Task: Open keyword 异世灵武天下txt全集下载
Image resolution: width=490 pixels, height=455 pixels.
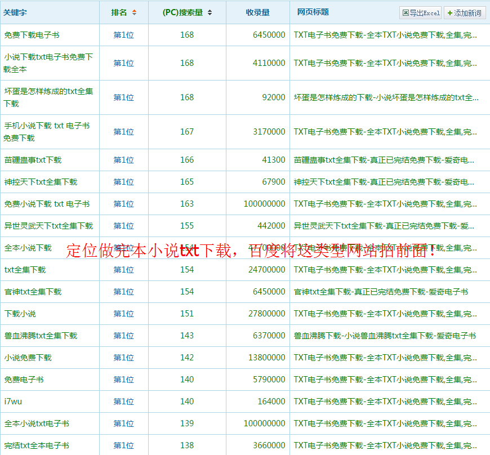Action: tap(48, 226)
